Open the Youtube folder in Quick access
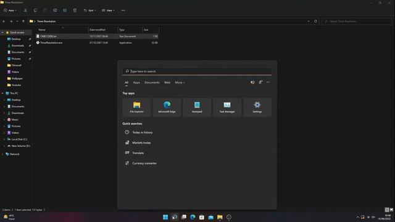 pyautogui.click(x=16, y=85)
